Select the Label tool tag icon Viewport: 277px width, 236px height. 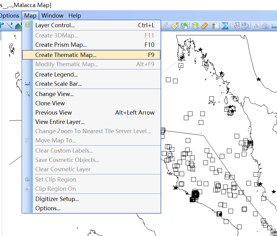point(175,26)
